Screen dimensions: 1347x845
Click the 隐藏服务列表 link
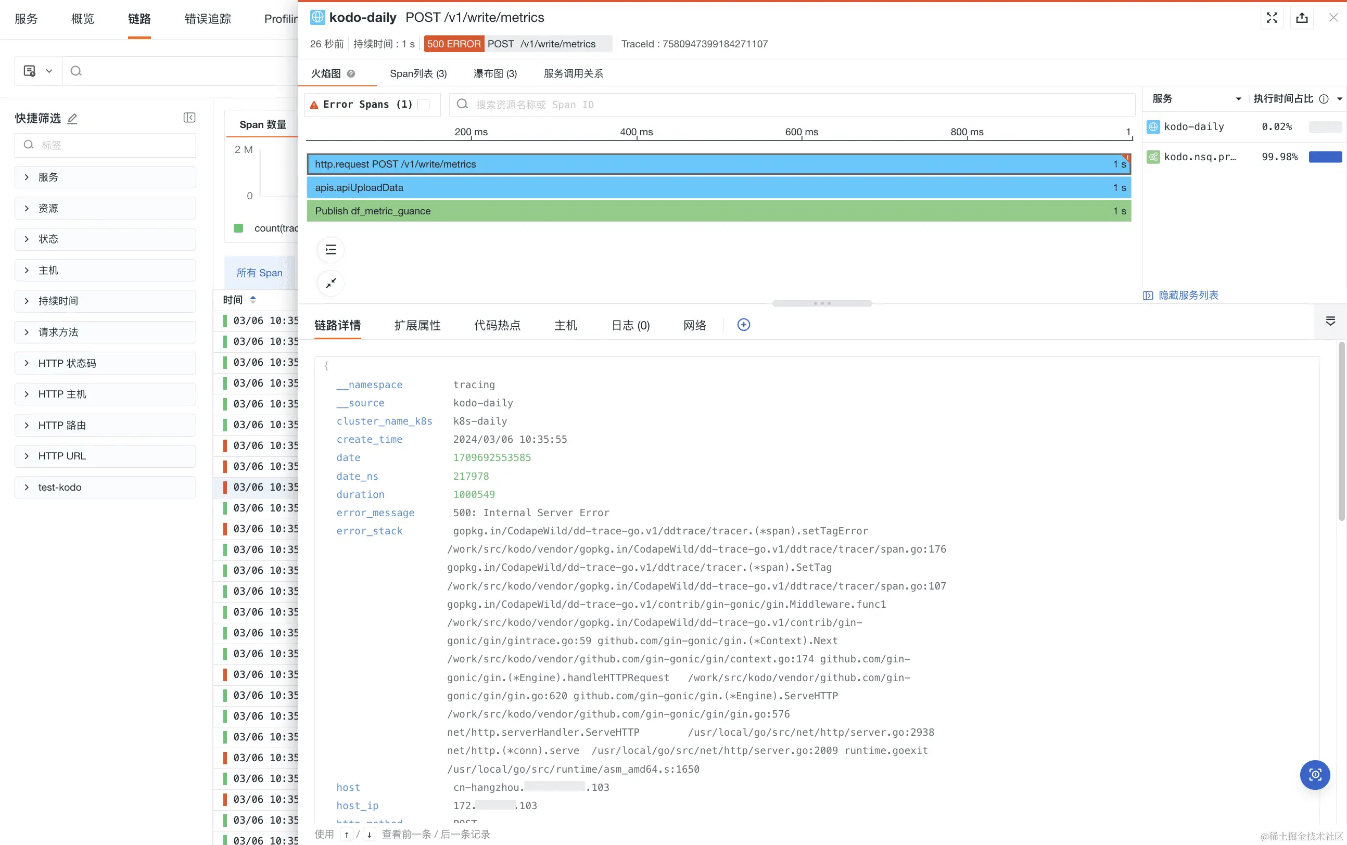1188,295
